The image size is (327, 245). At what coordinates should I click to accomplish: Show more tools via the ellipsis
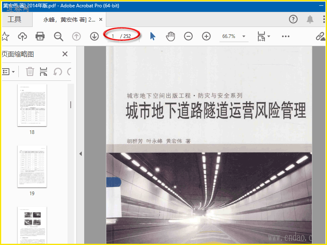coord(285,36)
